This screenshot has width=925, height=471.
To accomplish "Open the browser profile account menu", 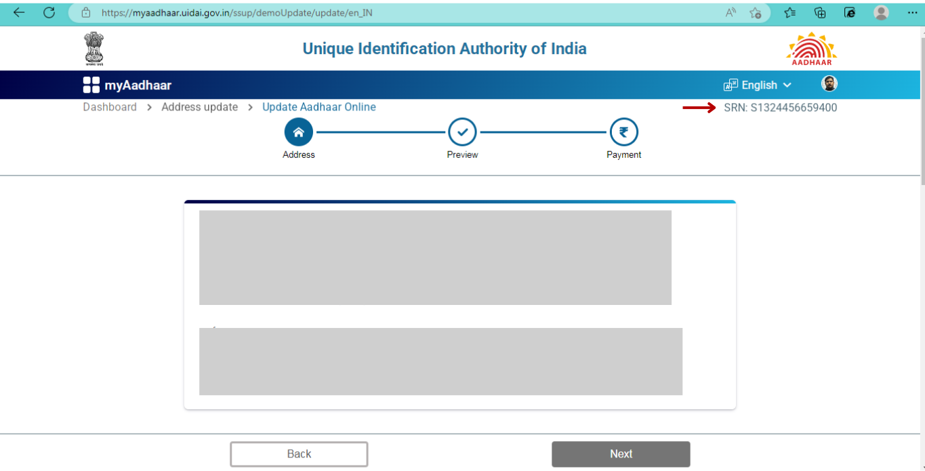I will [x=881, y=12].
